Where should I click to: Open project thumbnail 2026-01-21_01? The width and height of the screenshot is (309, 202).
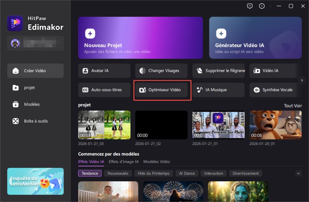(218, 125)
